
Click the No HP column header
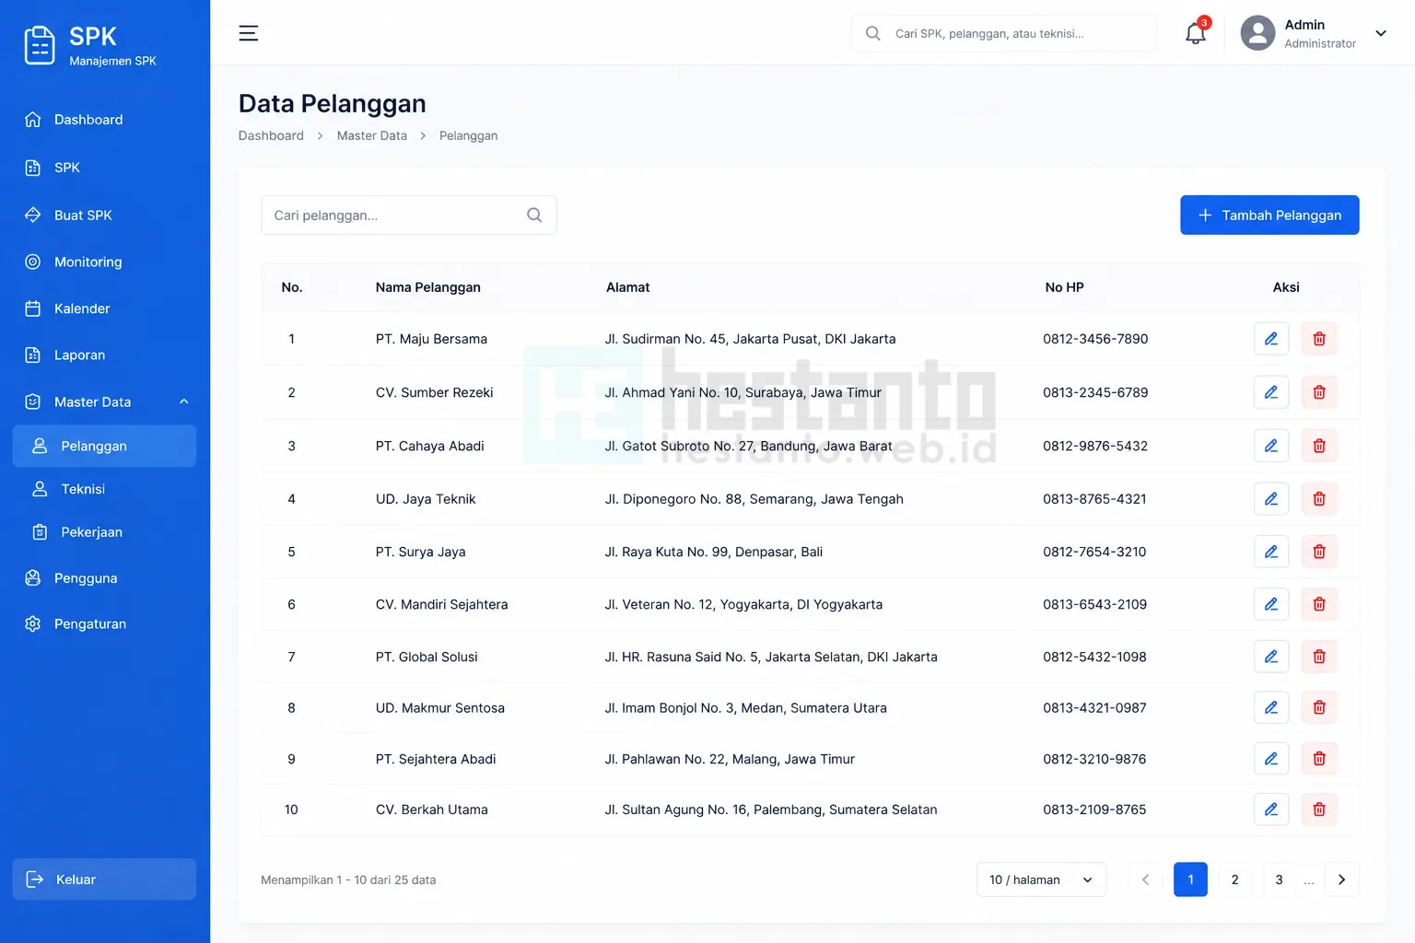tap(1065, 287)
